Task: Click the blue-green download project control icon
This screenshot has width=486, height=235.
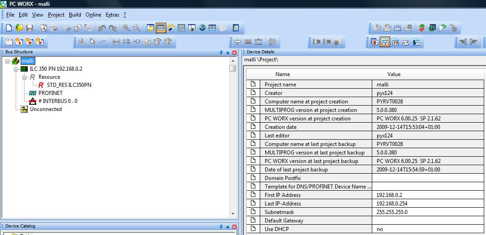Action: click(432, 28)
